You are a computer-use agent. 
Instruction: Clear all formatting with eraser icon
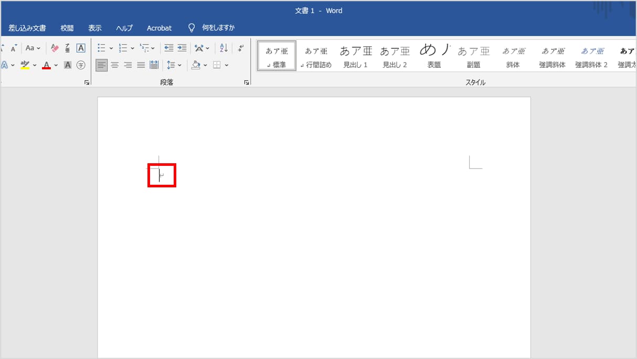(x=55, y=48)
